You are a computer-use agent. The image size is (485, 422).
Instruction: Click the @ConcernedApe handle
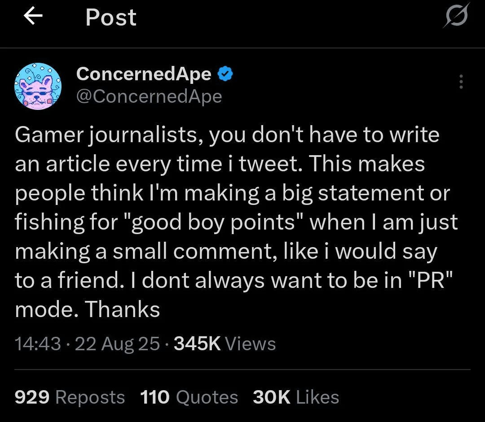click(149, 96)
